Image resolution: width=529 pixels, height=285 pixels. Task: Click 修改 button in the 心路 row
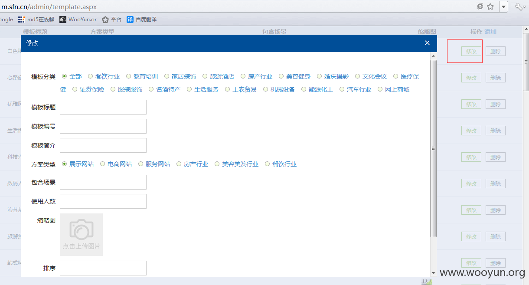tap(471, 78)
